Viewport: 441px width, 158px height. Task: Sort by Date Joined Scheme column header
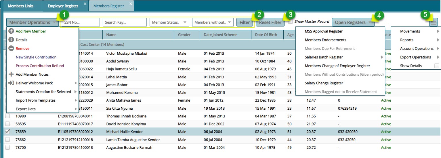pos(226,35)
